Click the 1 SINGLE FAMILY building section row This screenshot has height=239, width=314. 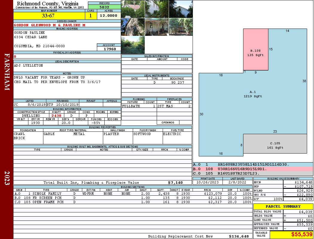point(132,194)
